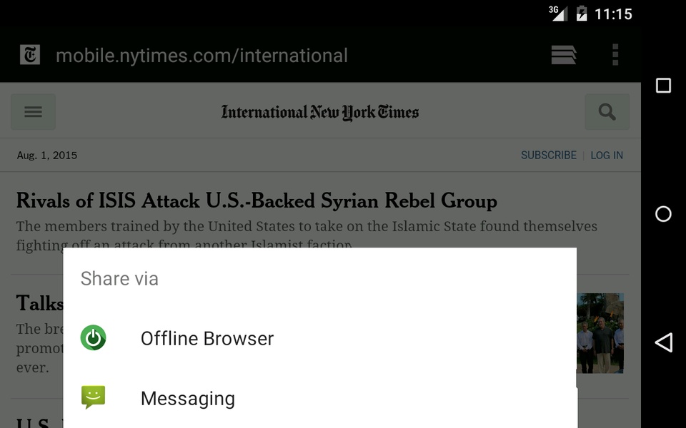Open the article photo thumbnail

(600, 333)
